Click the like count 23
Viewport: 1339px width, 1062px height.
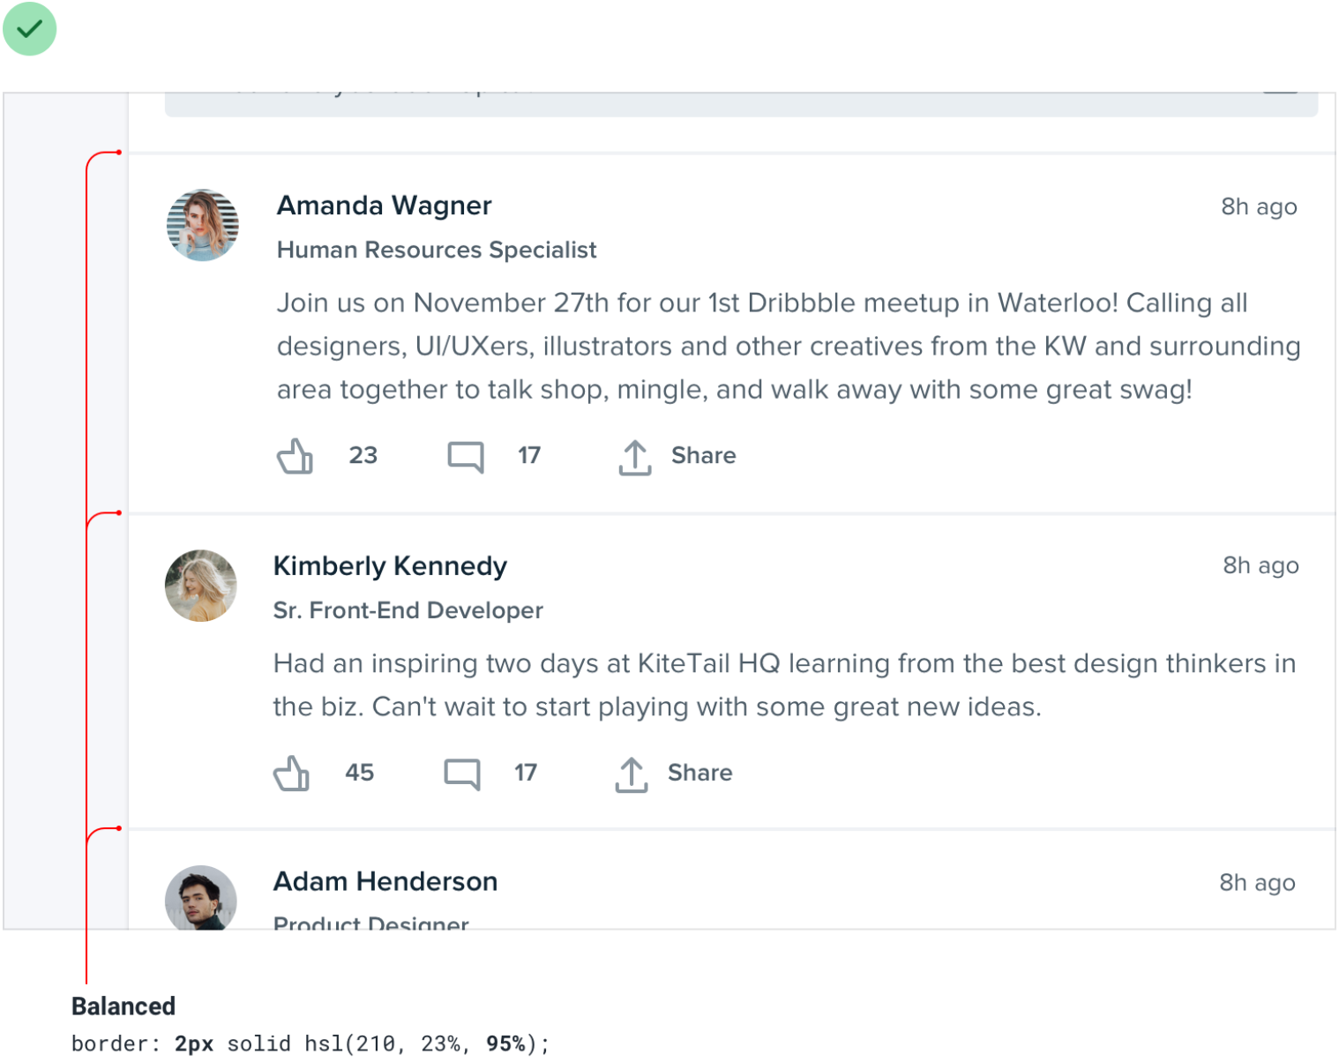(x=363, y=455)
